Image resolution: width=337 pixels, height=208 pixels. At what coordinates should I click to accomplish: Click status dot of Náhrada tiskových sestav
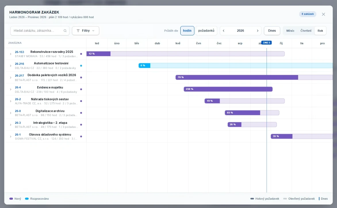[x=81, y=101]
